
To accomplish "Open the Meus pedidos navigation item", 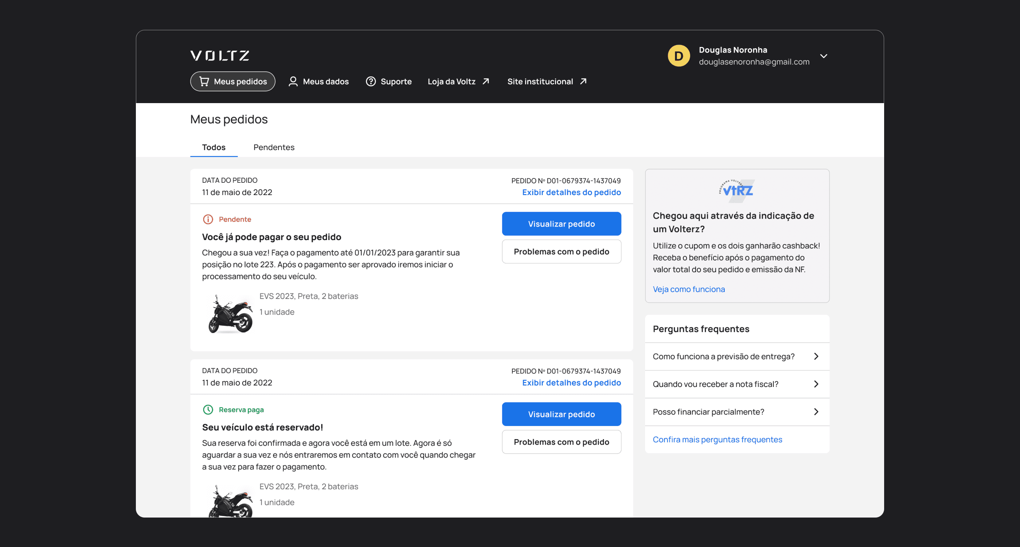I will (x=233, y=82).
